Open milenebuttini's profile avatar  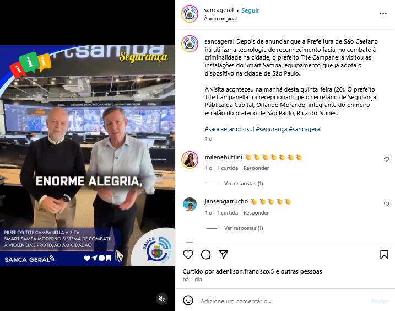[190, 160]
